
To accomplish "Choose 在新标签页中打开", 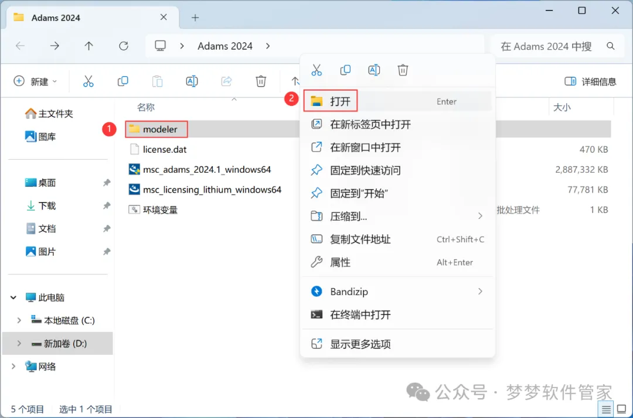I will click(397, 124).
